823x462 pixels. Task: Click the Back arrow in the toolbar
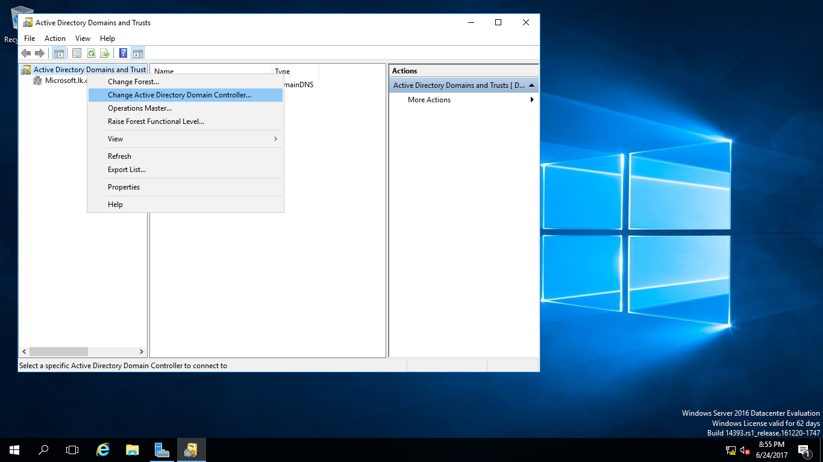pos(26,54)
